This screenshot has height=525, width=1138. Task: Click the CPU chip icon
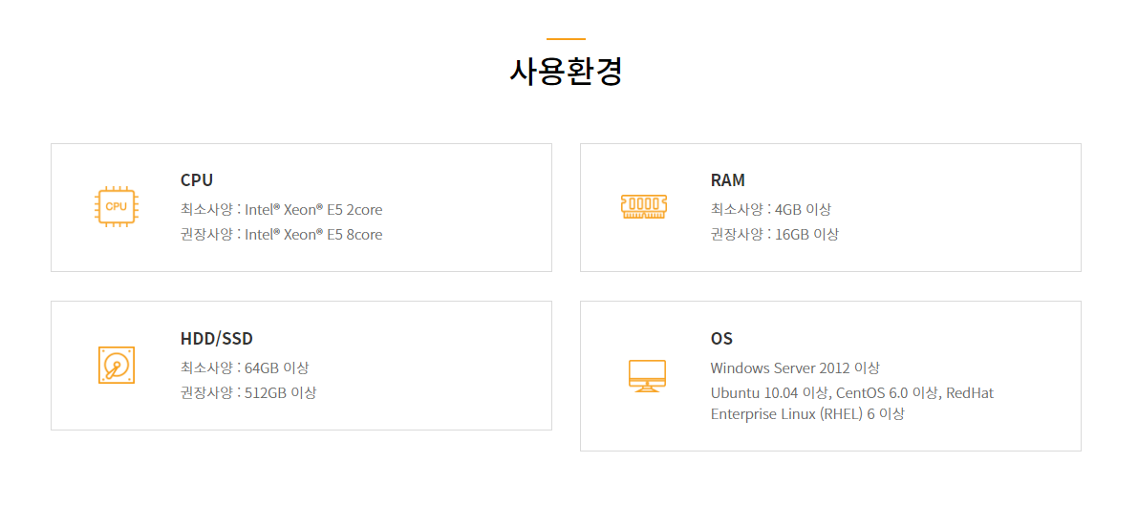click(x=117, y=206)
